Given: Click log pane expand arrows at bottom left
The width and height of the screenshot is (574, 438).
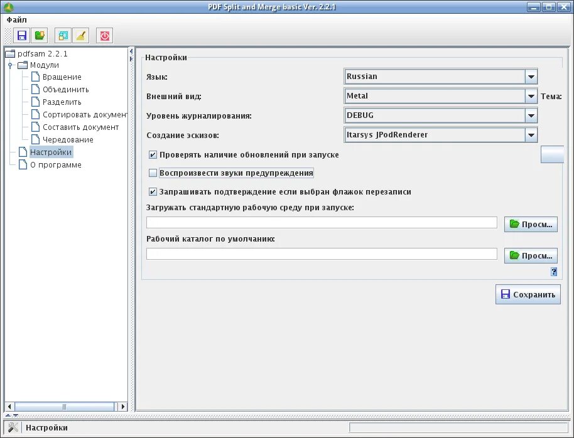Looking at the screenshot, I should (x=11, y=415).
